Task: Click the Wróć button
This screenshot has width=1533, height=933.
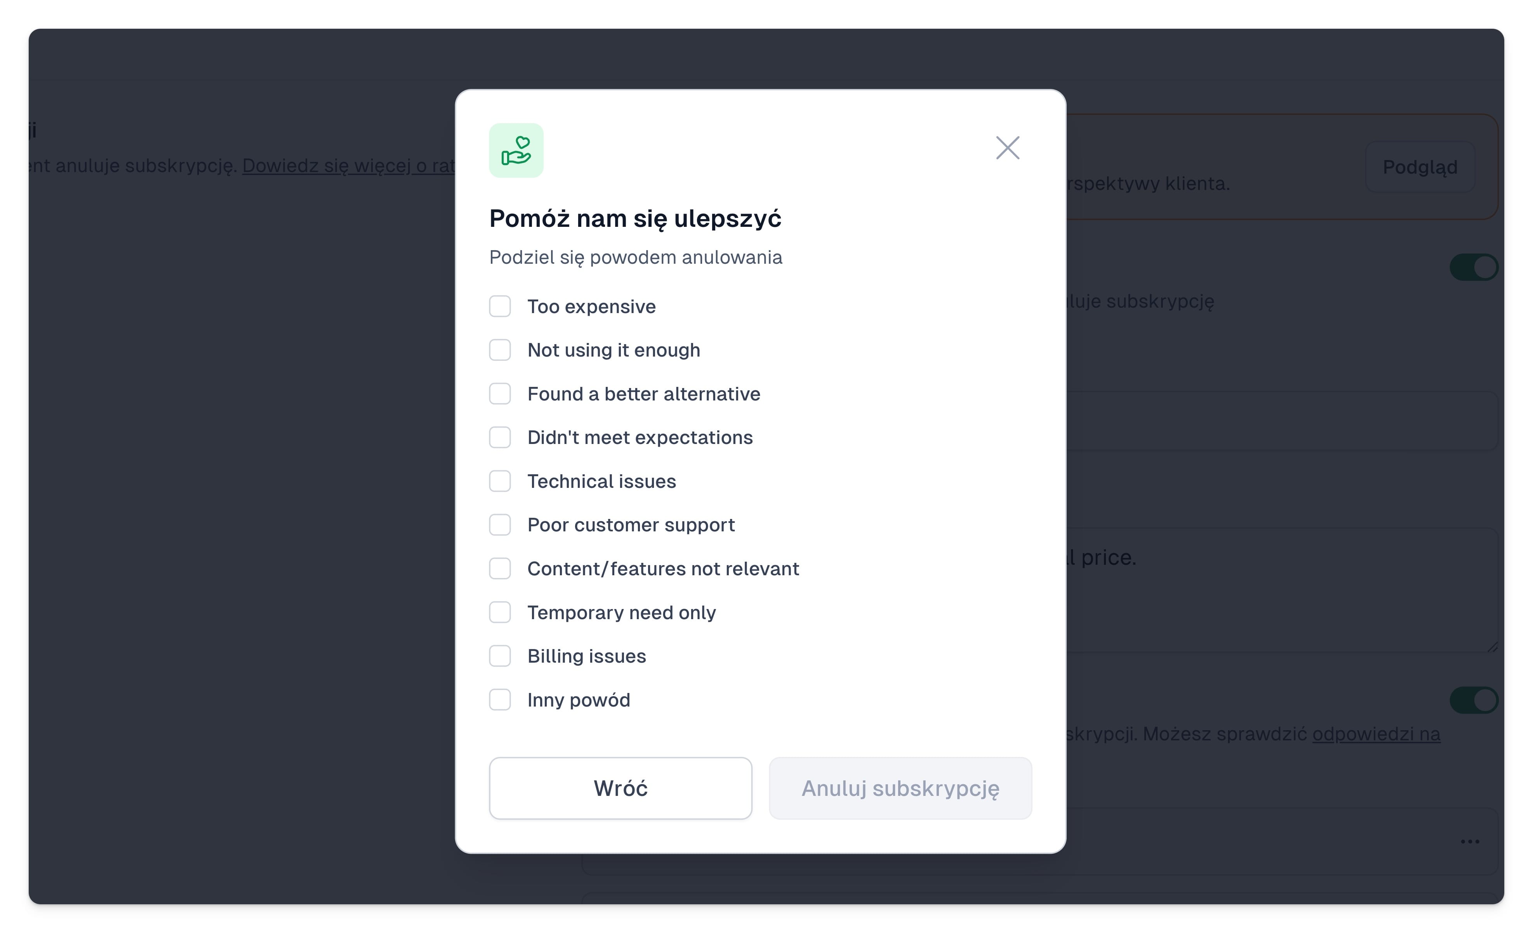Action: pos(620,788)
